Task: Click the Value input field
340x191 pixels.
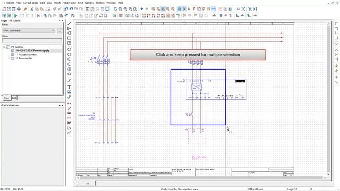Action: pos(32,40)
